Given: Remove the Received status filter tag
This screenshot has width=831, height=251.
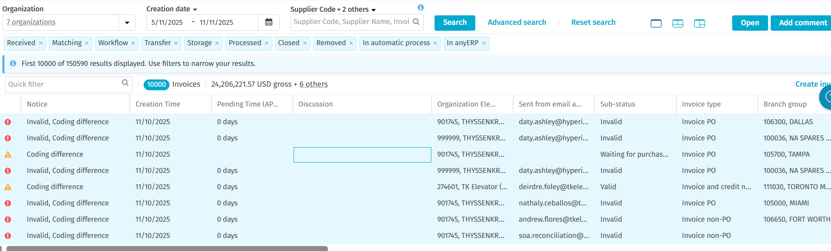Looking at the screenshot, I should pos(41,43).
